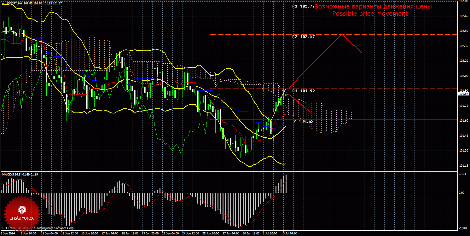
Task: Click the P 101.62 pivot label
Action: 303,121
